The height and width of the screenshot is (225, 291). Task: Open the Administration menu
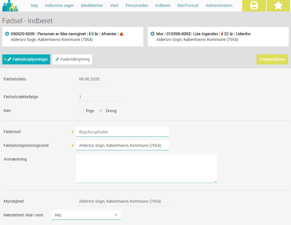tap(219, 5)
